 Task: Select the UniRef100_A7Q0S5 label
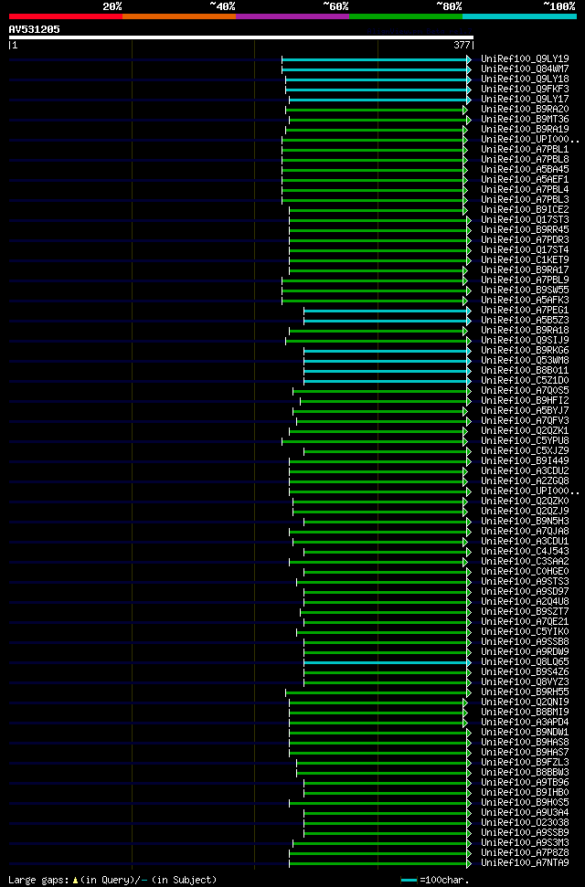525,391
